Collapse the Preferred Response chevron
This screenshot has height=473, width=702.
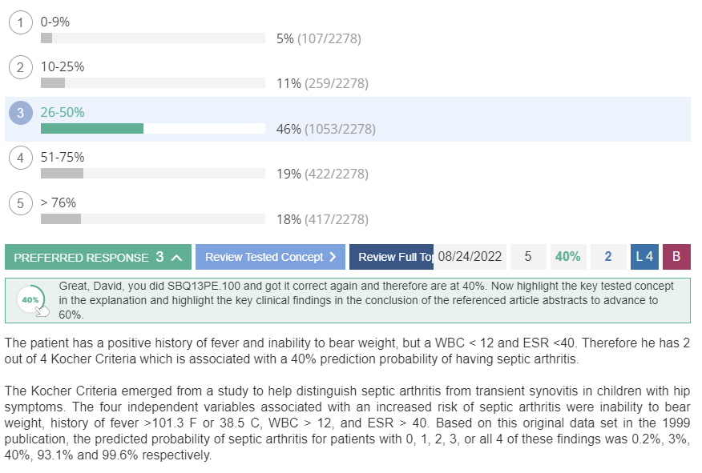click(177, 258)
